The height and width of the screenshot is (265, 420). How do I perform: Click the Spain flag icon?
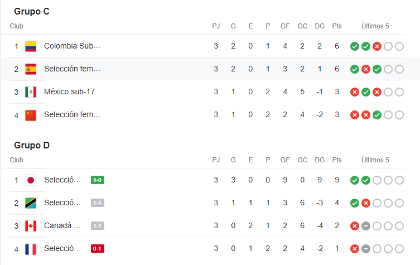[x=31, y=69]
